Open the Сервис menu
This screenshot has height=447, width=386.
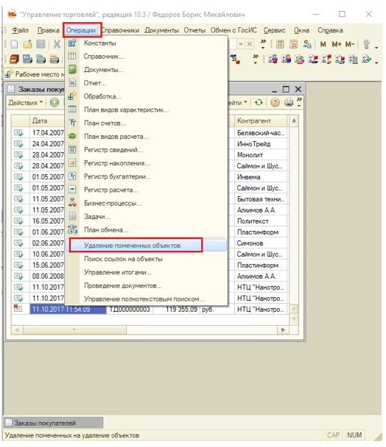click(274, 30)
